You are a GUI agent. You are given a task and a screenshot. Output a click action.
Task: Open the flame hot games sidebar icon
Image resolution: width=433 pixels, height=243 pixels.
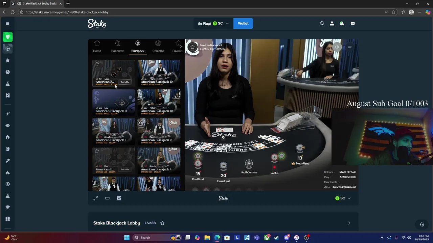7,137
